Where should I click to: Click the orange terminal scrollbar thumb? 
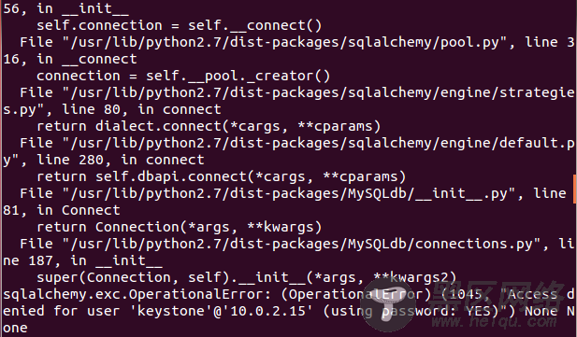tap(575, 189)
